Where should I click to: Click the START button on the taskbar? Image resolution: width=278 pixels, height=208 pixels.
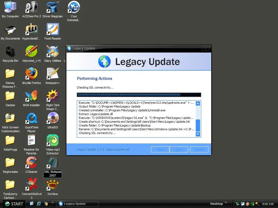[14, 204]
